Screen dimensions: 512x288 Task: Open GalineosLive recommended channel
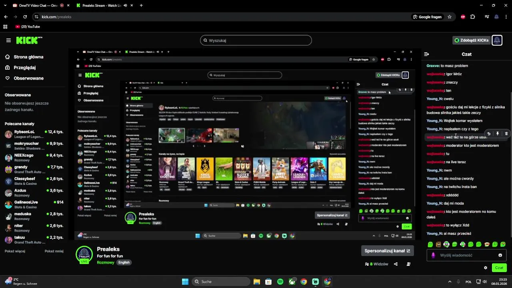tap(34, 205)
